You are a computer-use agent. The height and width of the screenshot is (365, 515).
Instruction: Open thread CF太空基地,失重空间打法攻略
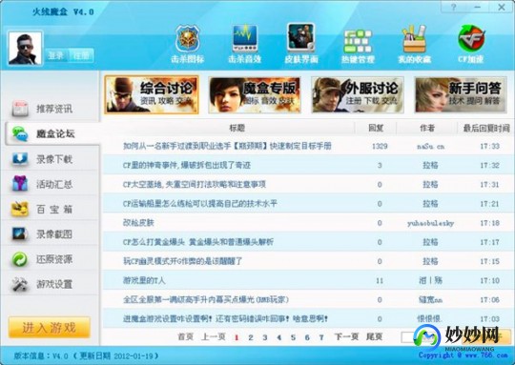click(195, 185)
